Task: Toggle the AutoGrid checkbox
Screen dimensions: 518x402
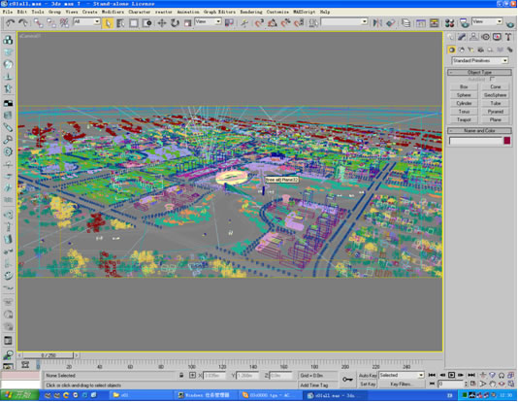Action: pos(492,79)
